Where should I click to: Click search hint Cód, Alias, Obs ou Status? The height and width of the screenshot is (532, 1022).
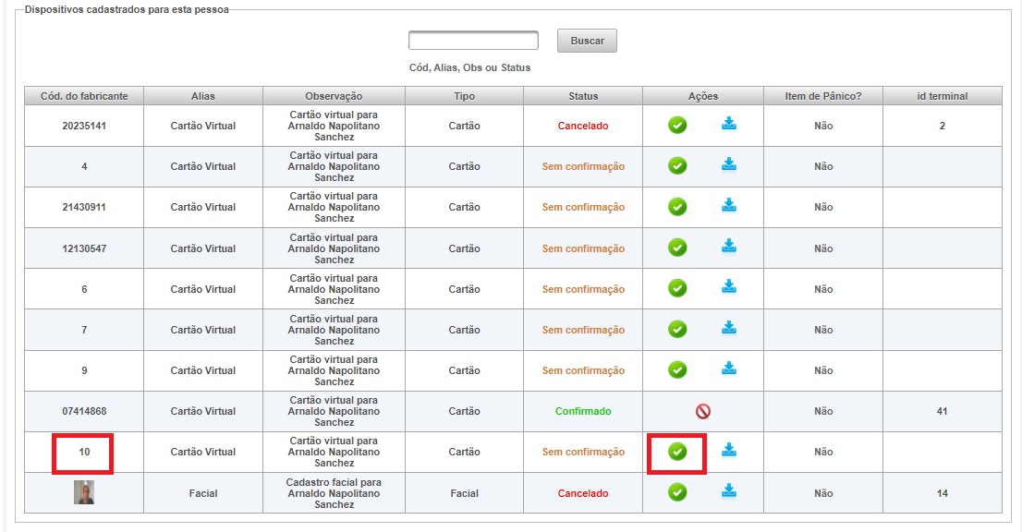[469, 67]
